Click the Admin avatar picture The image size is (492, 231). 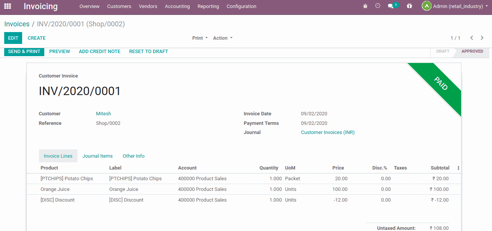point(426,6)
